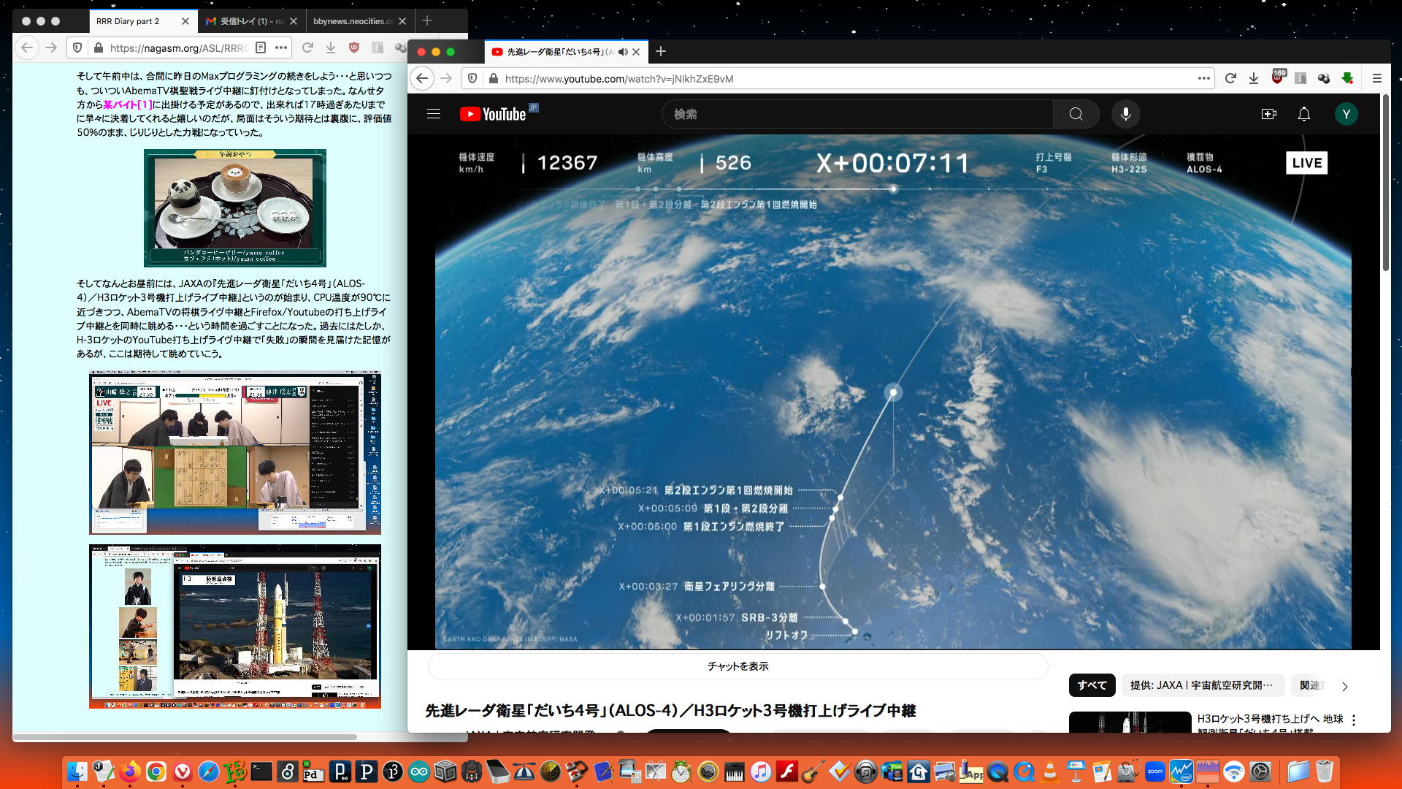This screenshot has height=789, width=1402.
Task: Mute the YouTube tab audio
Action: tap(623, 52)
